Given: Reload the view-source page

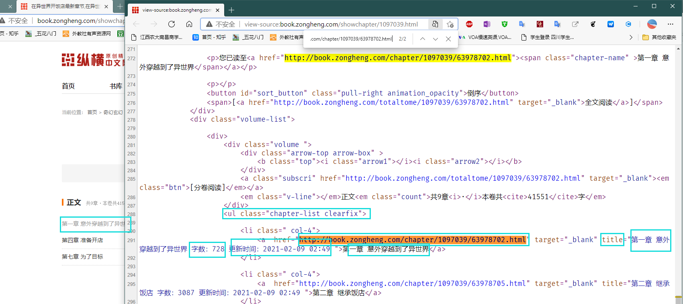Looking at the screenshot, I should tap(172, 24).
